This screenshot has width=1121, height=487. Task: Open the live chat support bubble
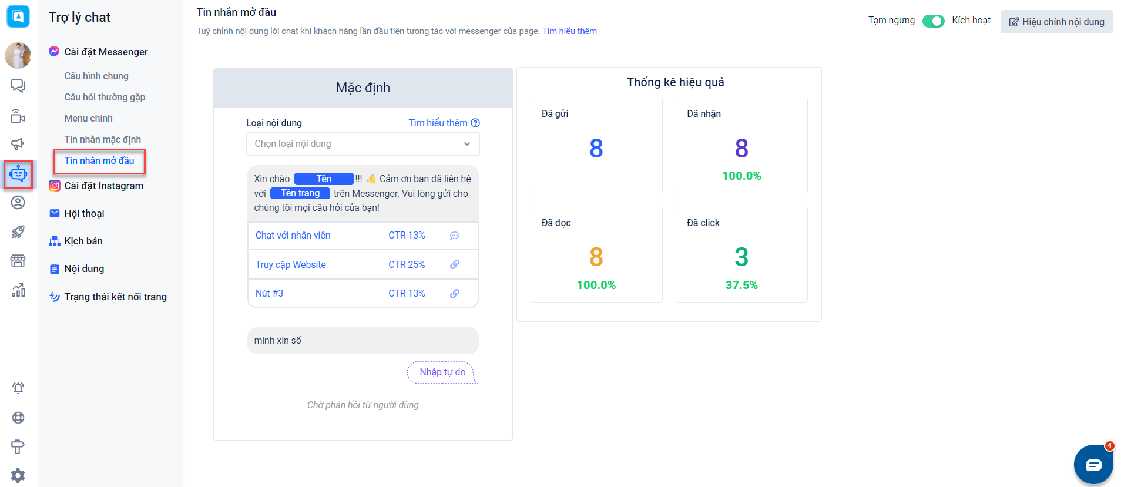tap(1093, 465)
